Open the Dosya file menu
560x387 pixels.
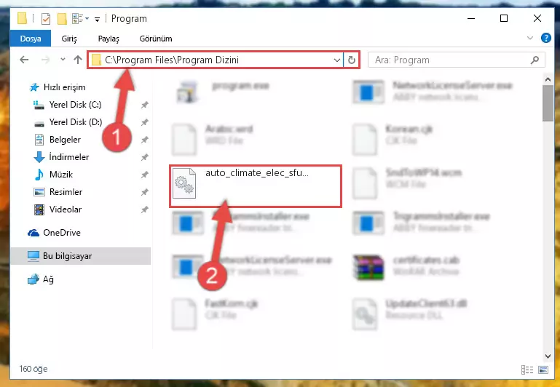(x=31, y=39)
